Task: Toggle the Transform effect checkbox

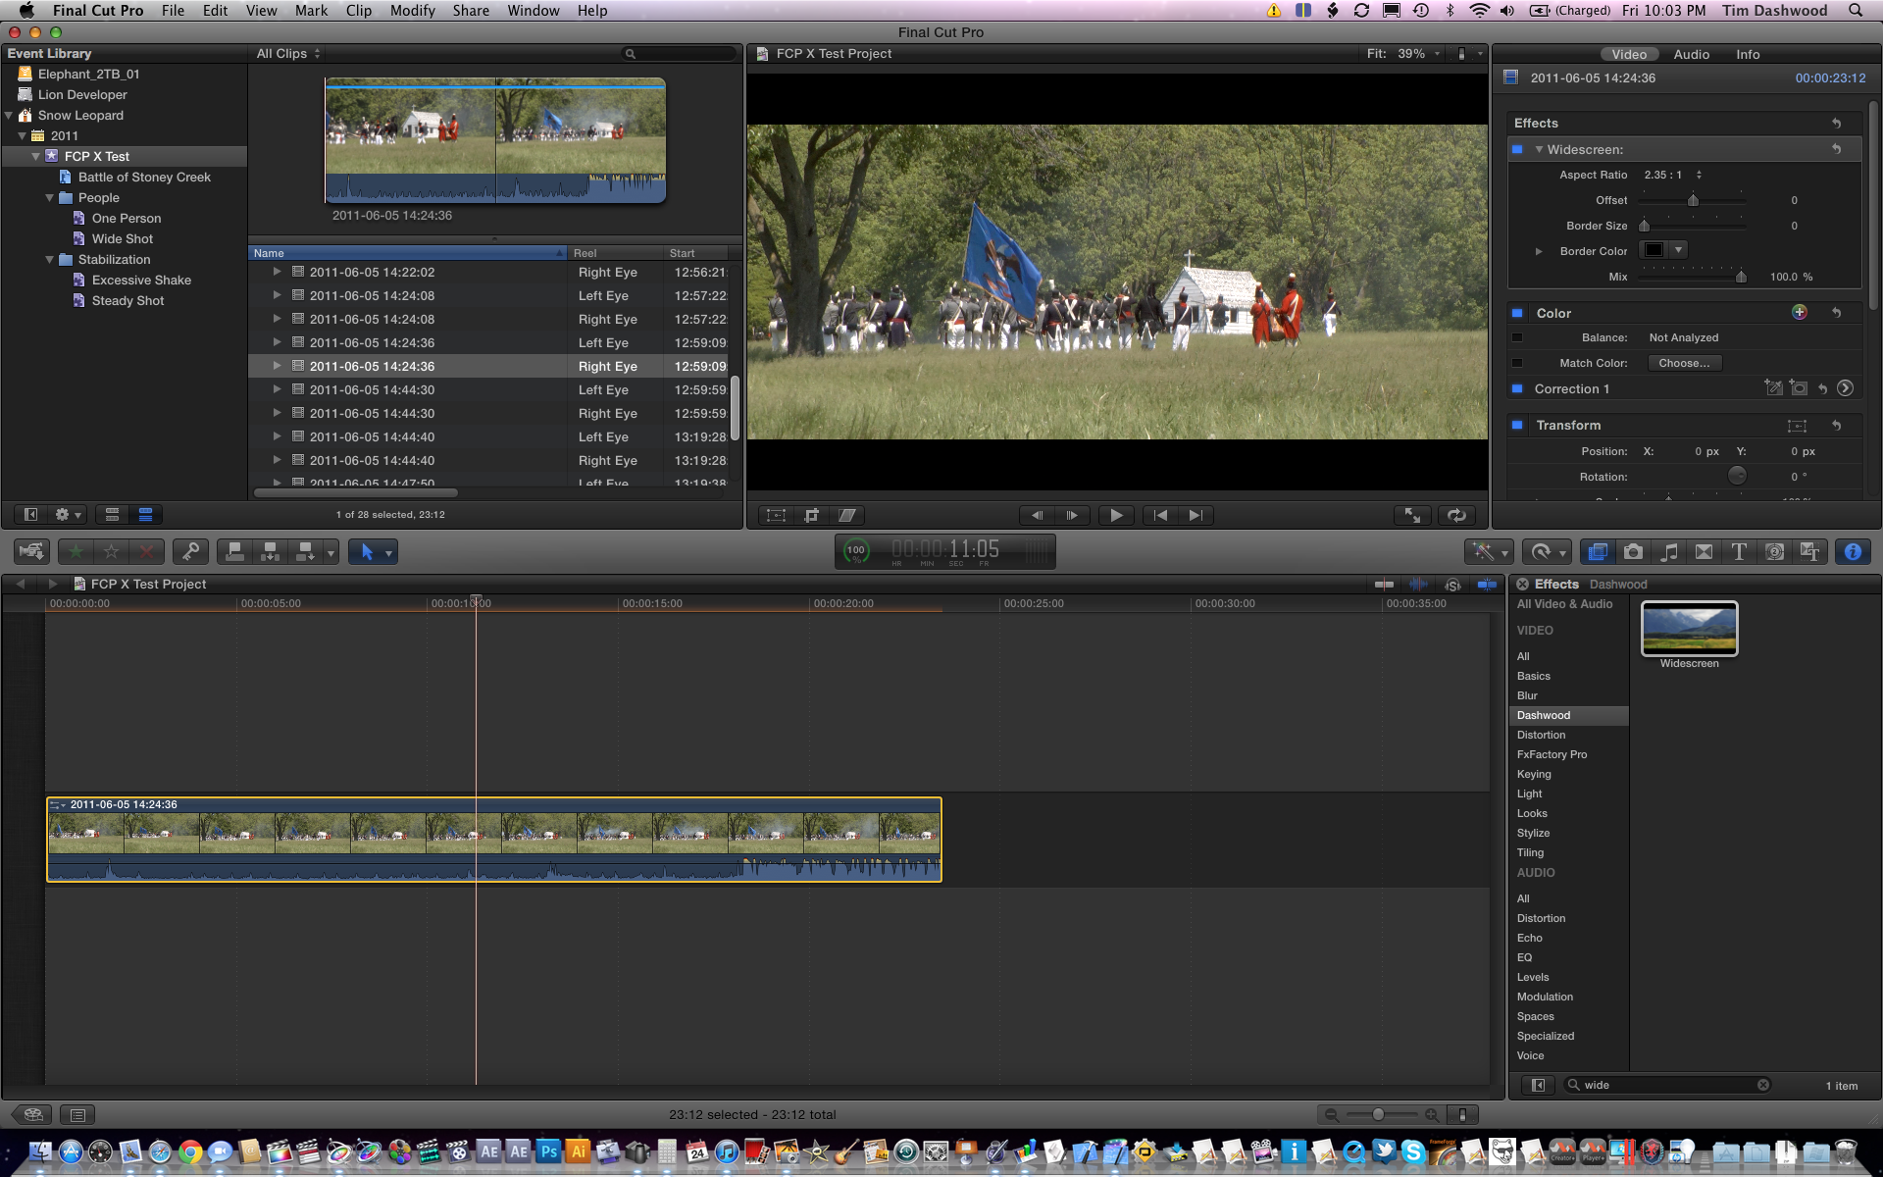Action: tap(1517, 425)
